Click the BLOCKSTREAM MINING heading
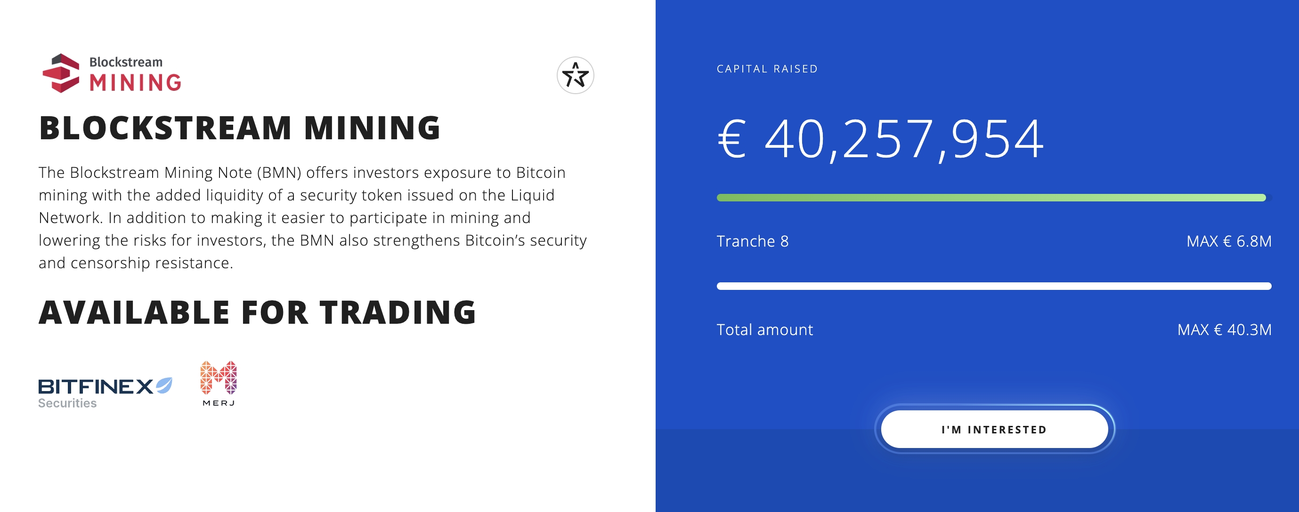This screenshot has height=512, width=1299. [240, 128]
